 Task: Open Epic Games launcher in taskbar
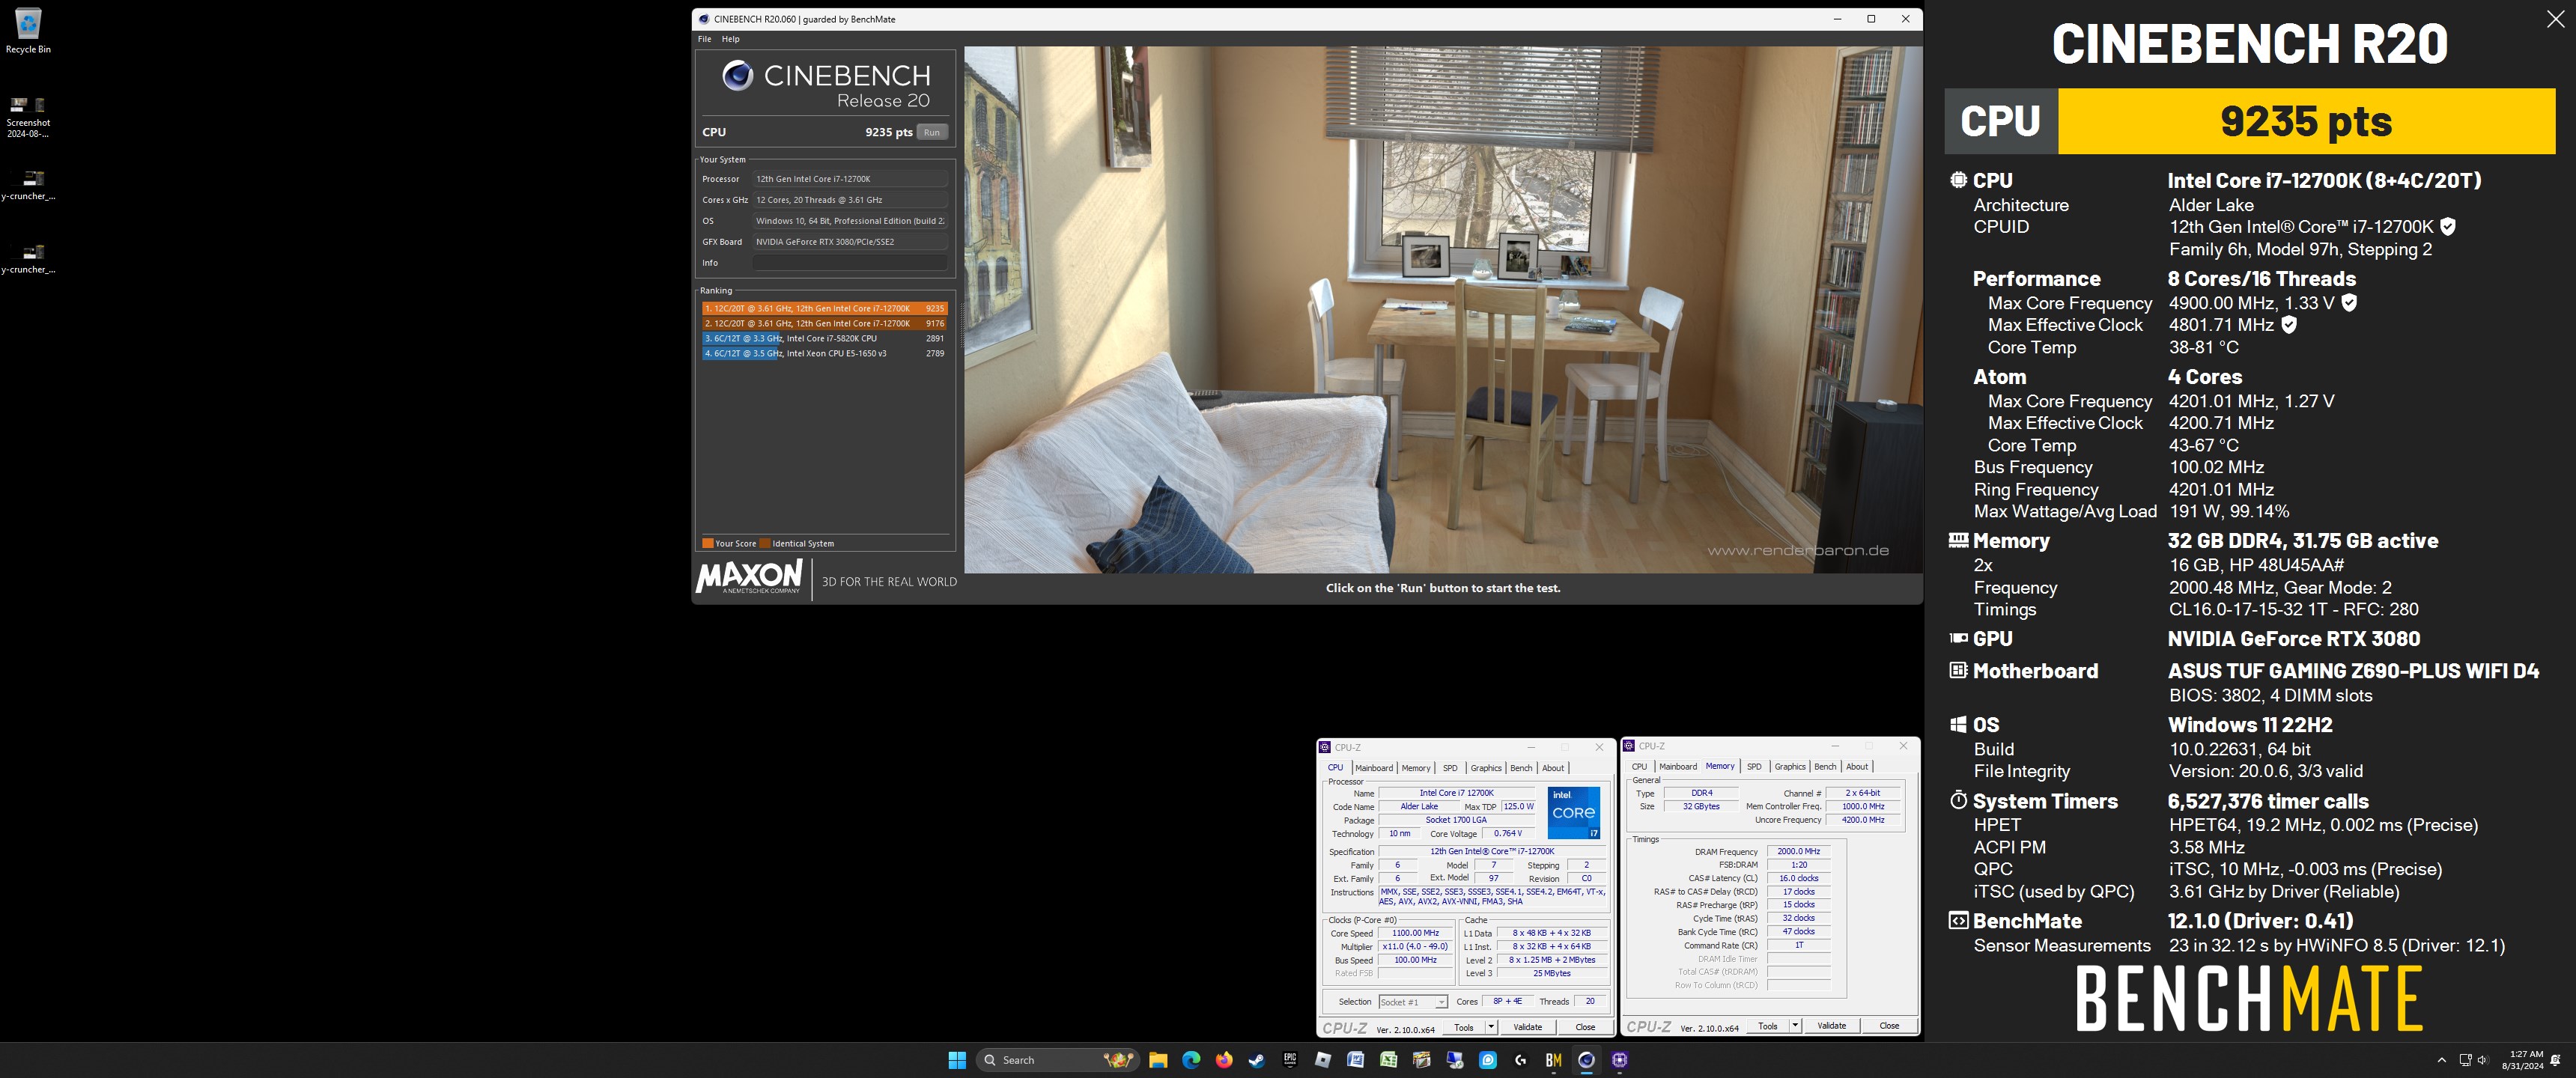1290,1060
